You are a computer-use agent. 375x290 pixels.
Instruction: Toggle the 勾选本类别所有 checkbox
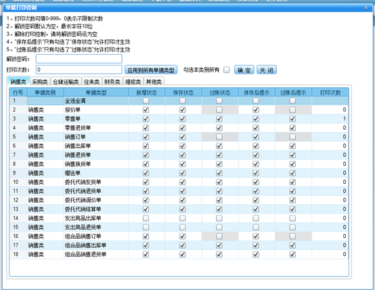coord(226,70)
